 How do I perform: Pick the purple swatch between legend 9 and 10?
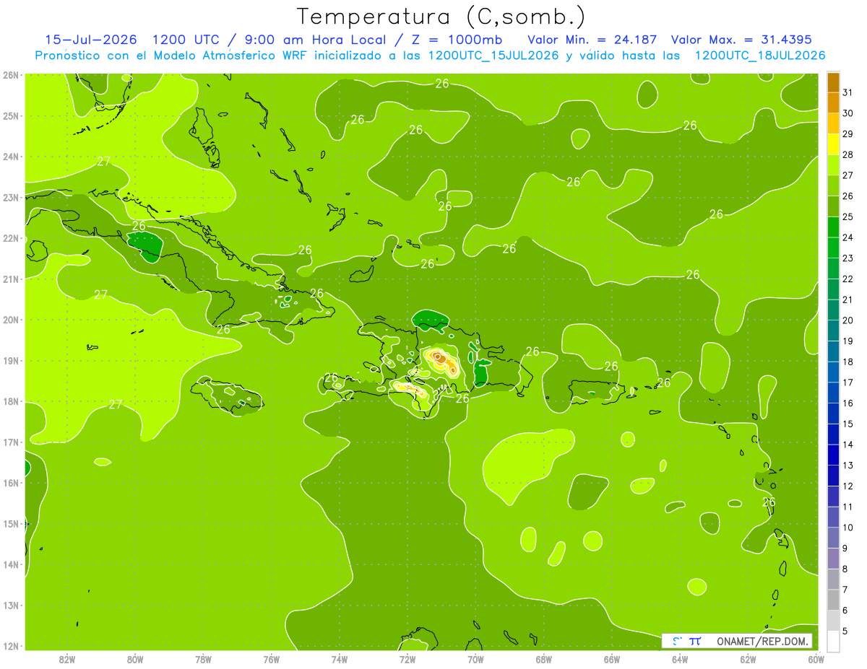833,538
